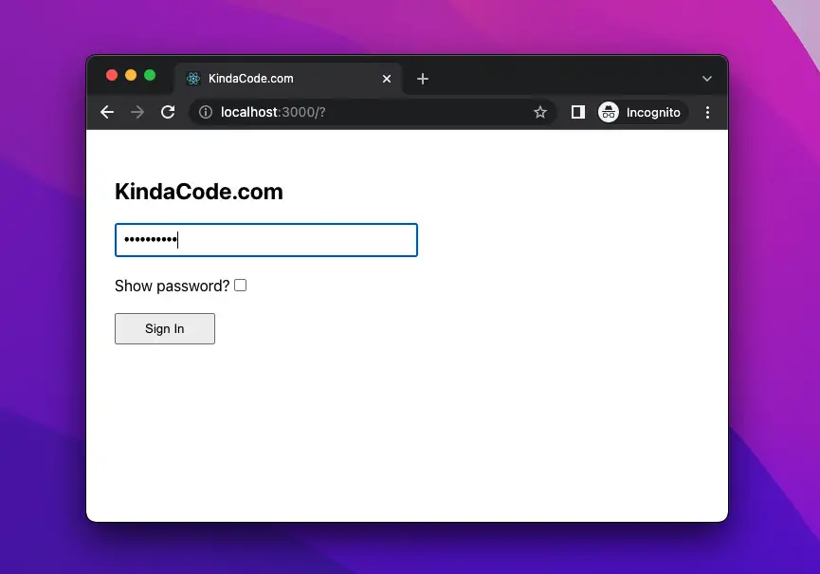Close the KindaCode.com tab
Image resolution: width=820 pixels, height=574 pixels.
(387, 79)
